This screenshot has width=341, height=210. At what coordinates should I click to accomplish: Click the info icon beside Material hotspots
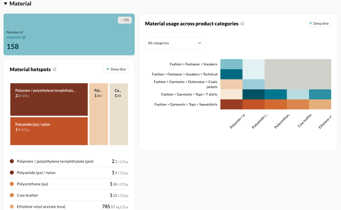point(55,69)
